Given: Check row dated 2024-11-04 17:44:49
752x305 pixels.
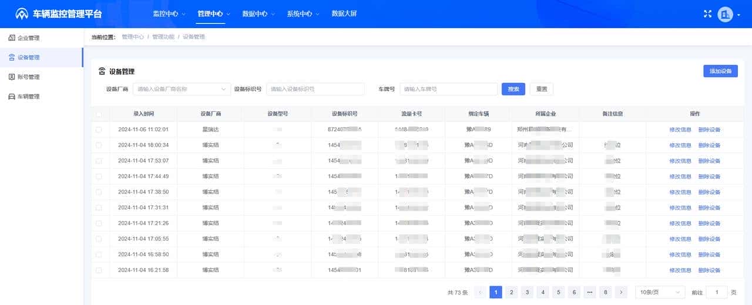Looking at the screenshot, I should pos(99,177).
